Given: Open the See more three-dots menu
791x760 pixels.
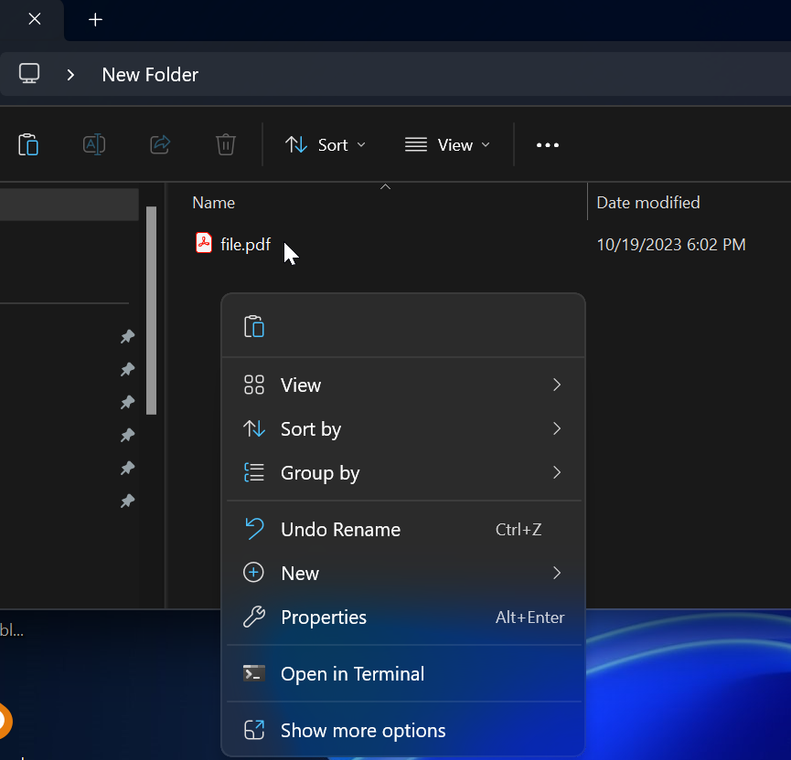Looking at the screenshot, I should pyautogui.click(x=548, y=145).
